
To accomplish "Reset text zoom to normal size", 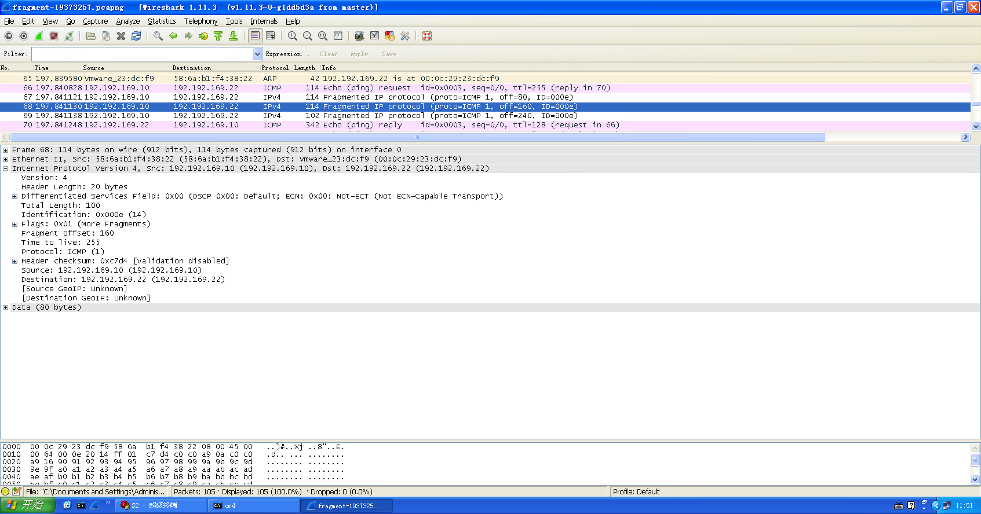I will tap(323, 36).
